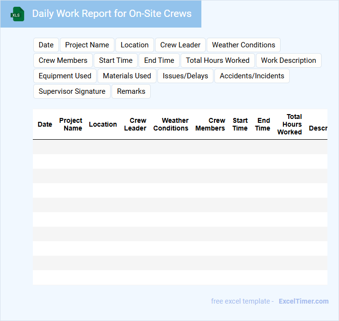Click the End Time table column header
339x321 pixels.
tap(263, 124)
